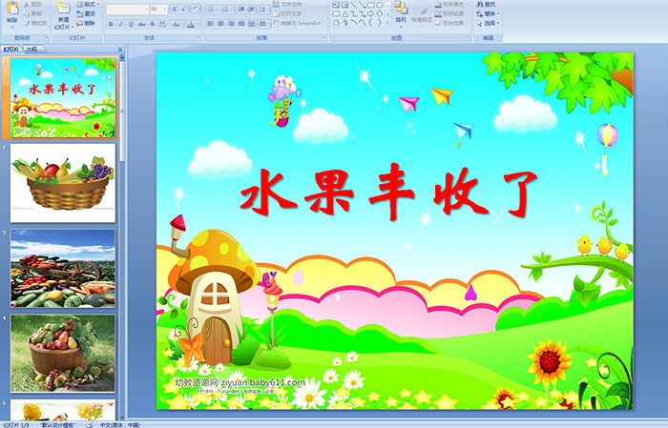Select the text box shape in gallery
Image resolution: width=668 pixels, height=428 pixels.
336,5
